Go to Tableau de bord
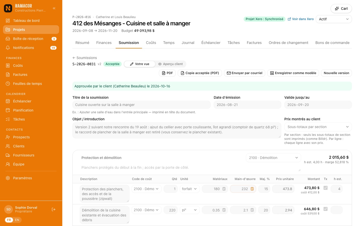The image size is (362, 226). pyautogui.click(x=31, y=21)
